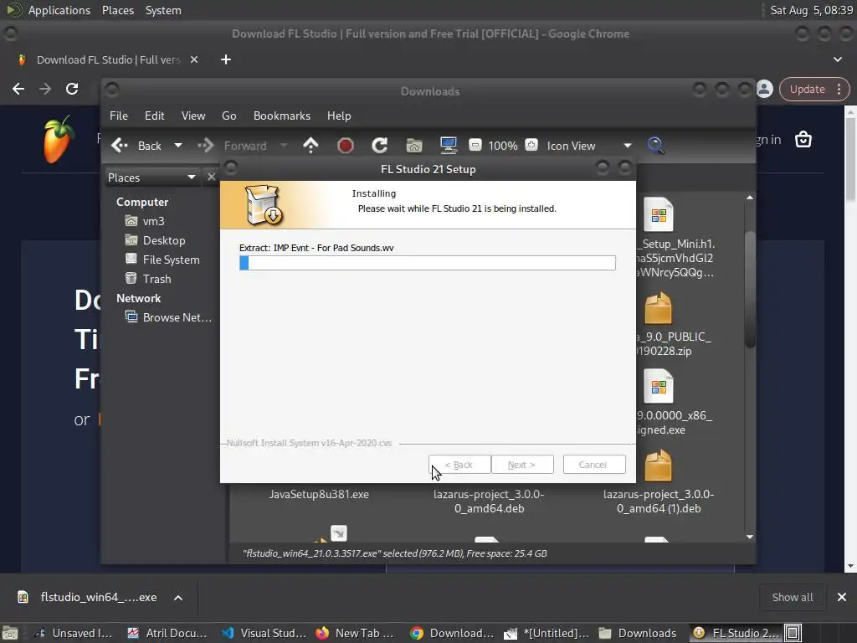Open a new Chrome tab
The width and height of the screenshot is (857, 643).
pyautogui.click(x=226, y=59)
